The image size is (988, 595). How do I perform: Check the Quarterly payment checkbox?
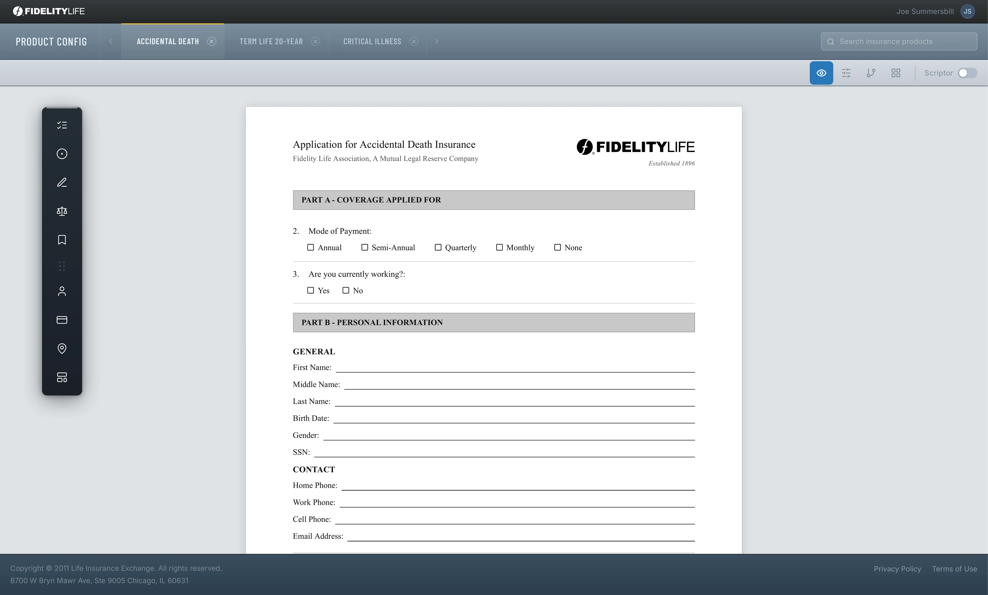pos(438,247)
